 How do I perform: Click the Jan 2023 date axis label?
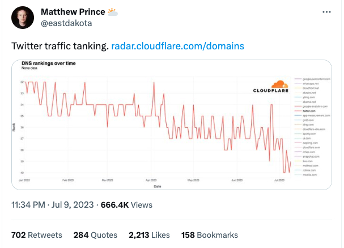pyautogui.click(x=25, y=179)
